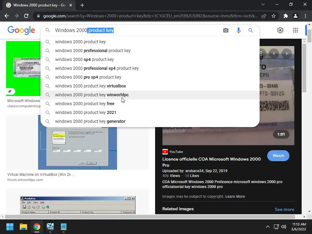The height and width of the screenshot is (234, 312).
Task: Click the YouTube source icon
Action: pos(165,152)
